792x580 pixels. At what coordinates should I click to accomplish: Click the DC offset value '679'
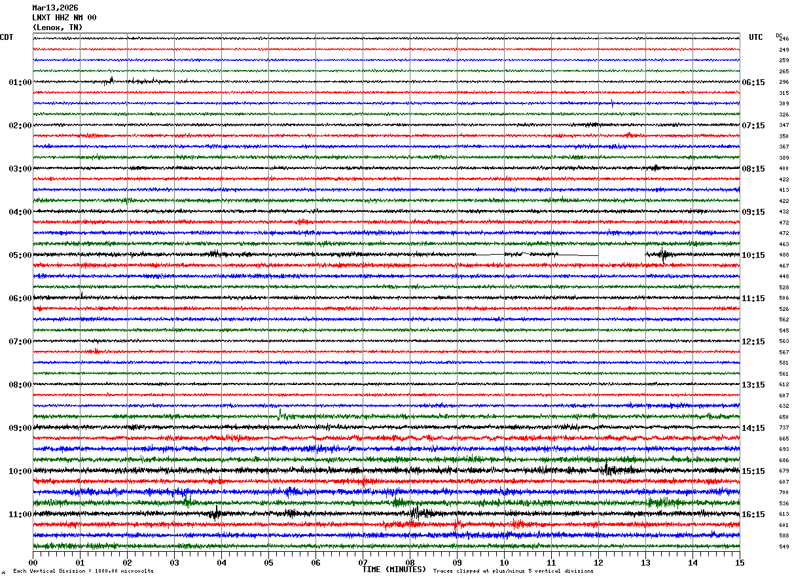click(783, 471)
